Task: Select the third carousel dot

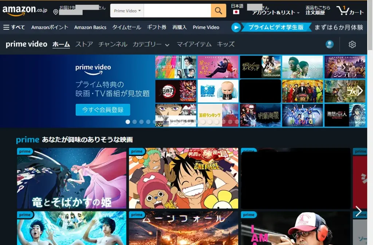Action: pos(142,122)
